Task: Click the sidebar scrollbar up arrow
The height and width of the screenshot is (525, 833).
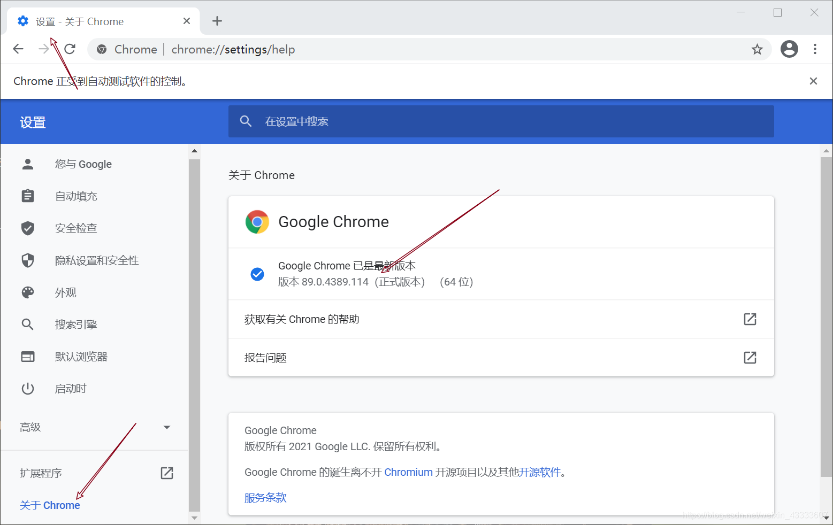Action: pos(194,151)
